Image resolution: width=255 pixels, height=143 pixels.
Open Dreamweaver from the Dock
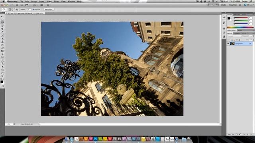pos(100,139)
